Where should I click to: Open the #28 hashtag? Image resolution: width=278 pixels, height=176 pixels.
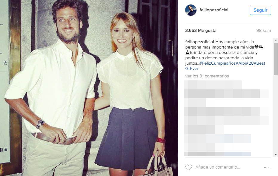(x=250, y=63)
